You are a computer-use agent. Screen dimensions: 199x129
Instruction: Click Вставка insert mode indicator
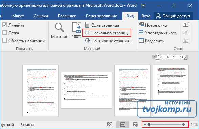pos(27,125)
